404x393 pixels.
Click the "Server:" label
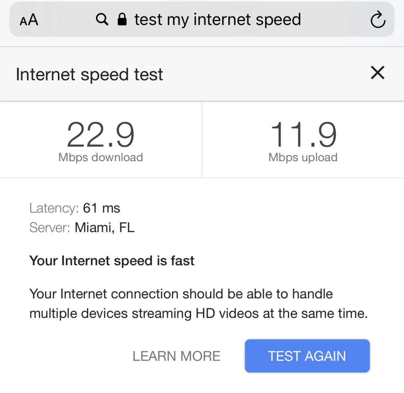coord(49,228)
